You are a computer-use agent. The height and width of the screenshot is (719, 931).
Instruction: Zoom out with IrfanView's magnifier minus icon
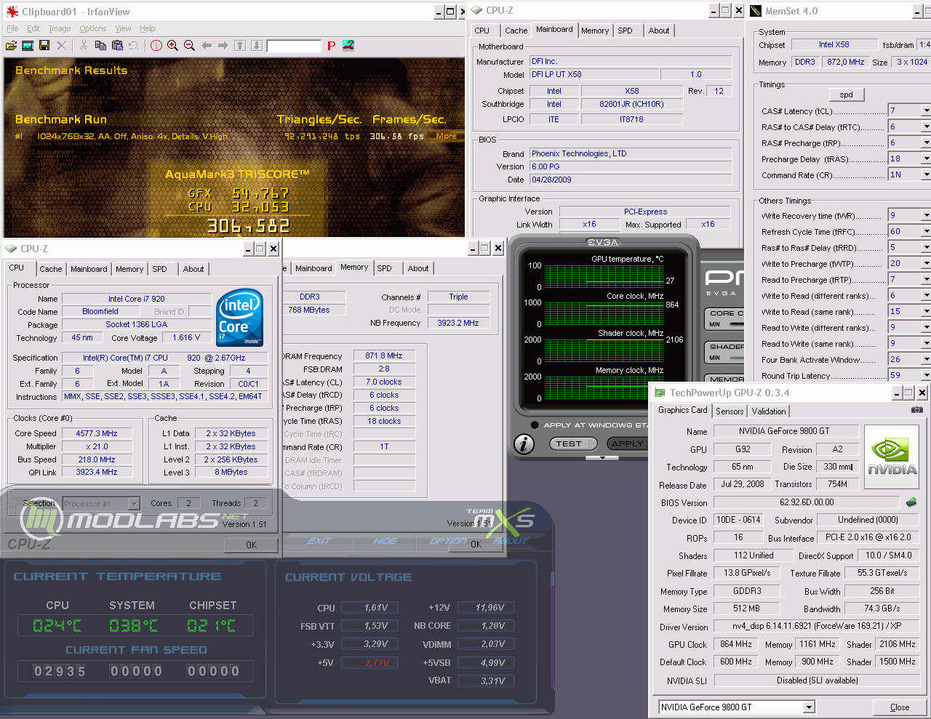click(x=190, y=46)
